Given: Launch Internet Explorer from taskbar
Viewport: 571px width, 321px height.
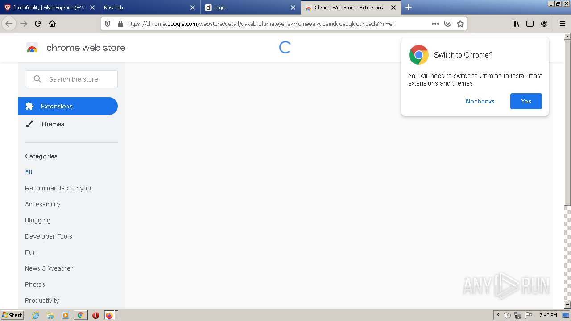Looking at the screenshot, I should 35,315.
